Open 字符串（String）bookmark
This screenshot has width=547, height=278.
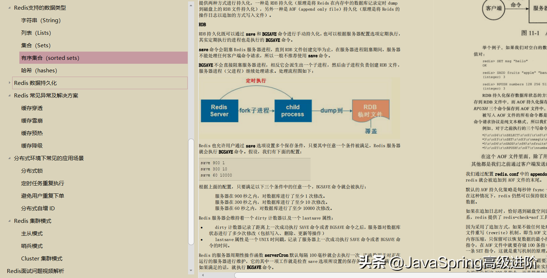41,20
